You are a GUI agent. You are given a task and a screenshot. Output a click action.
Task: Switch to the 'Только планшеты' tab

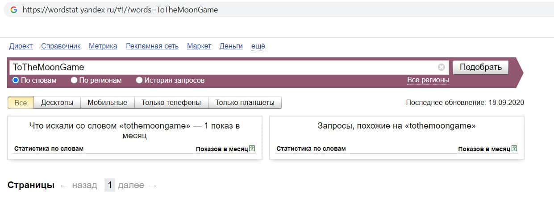245,103
